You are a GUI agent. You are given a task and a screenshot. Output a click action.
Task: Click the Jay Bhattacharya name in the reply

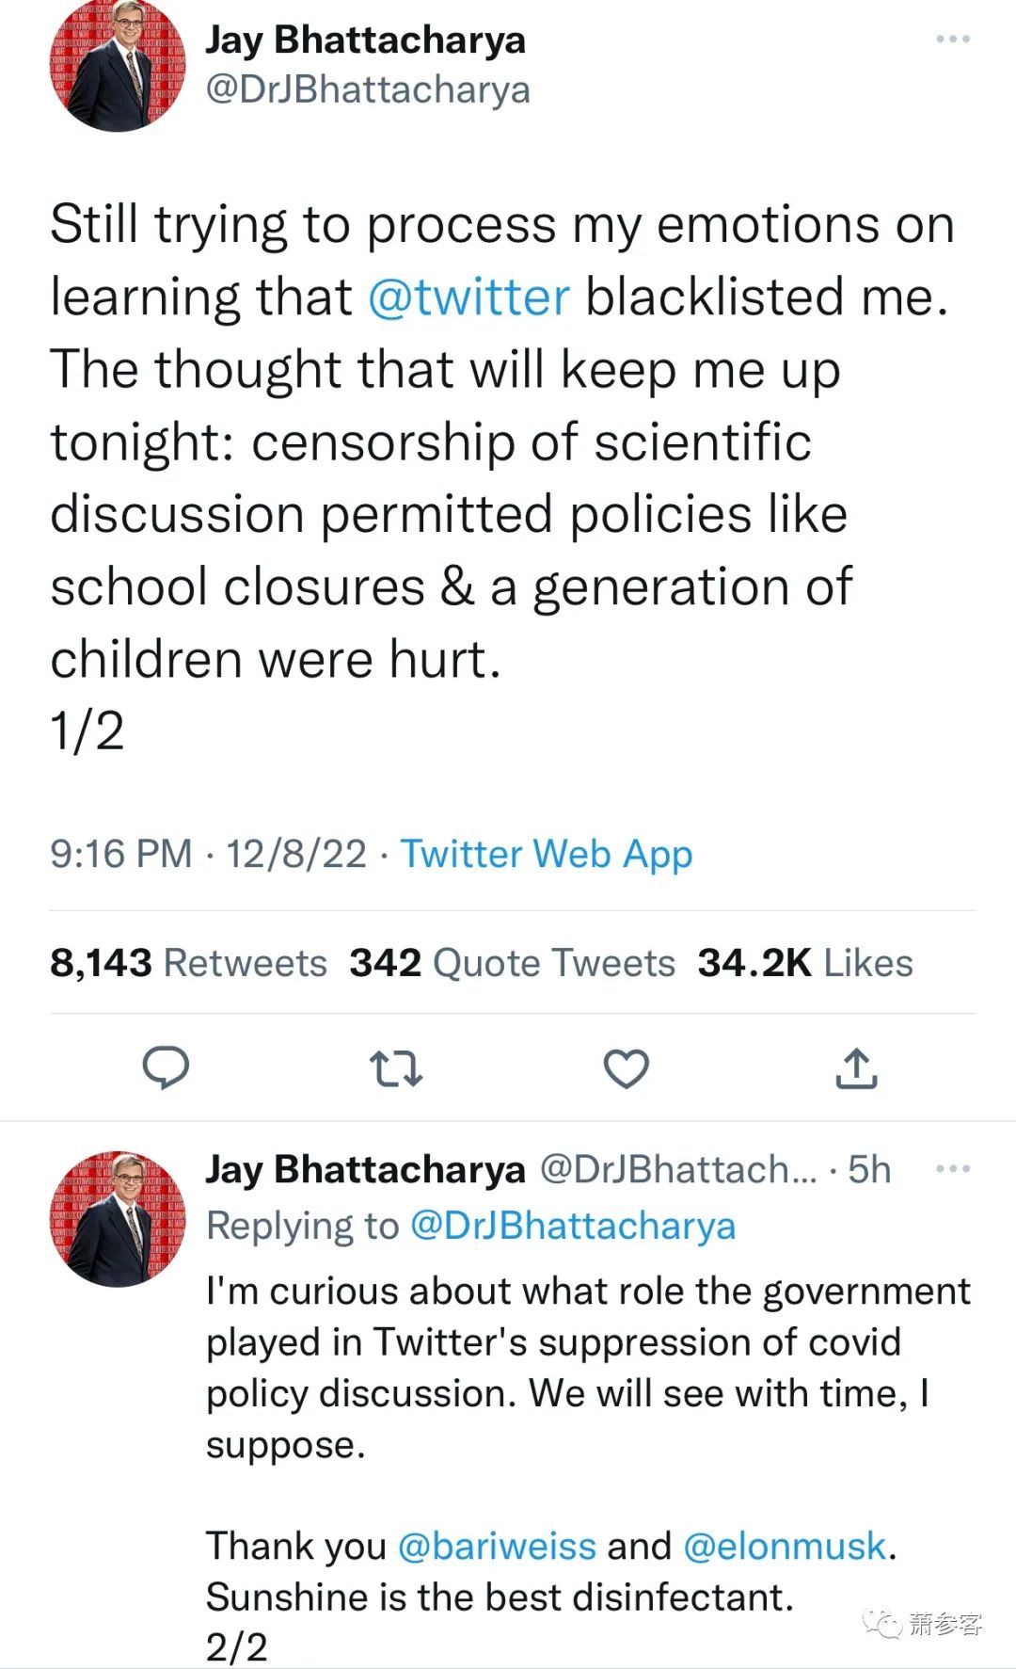click(x=365, y=1169)
